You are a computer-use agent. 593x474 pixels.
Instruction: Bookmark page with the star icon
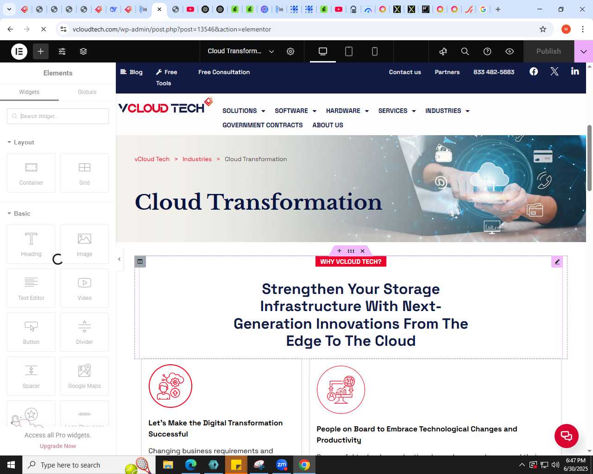coord(543,29)
